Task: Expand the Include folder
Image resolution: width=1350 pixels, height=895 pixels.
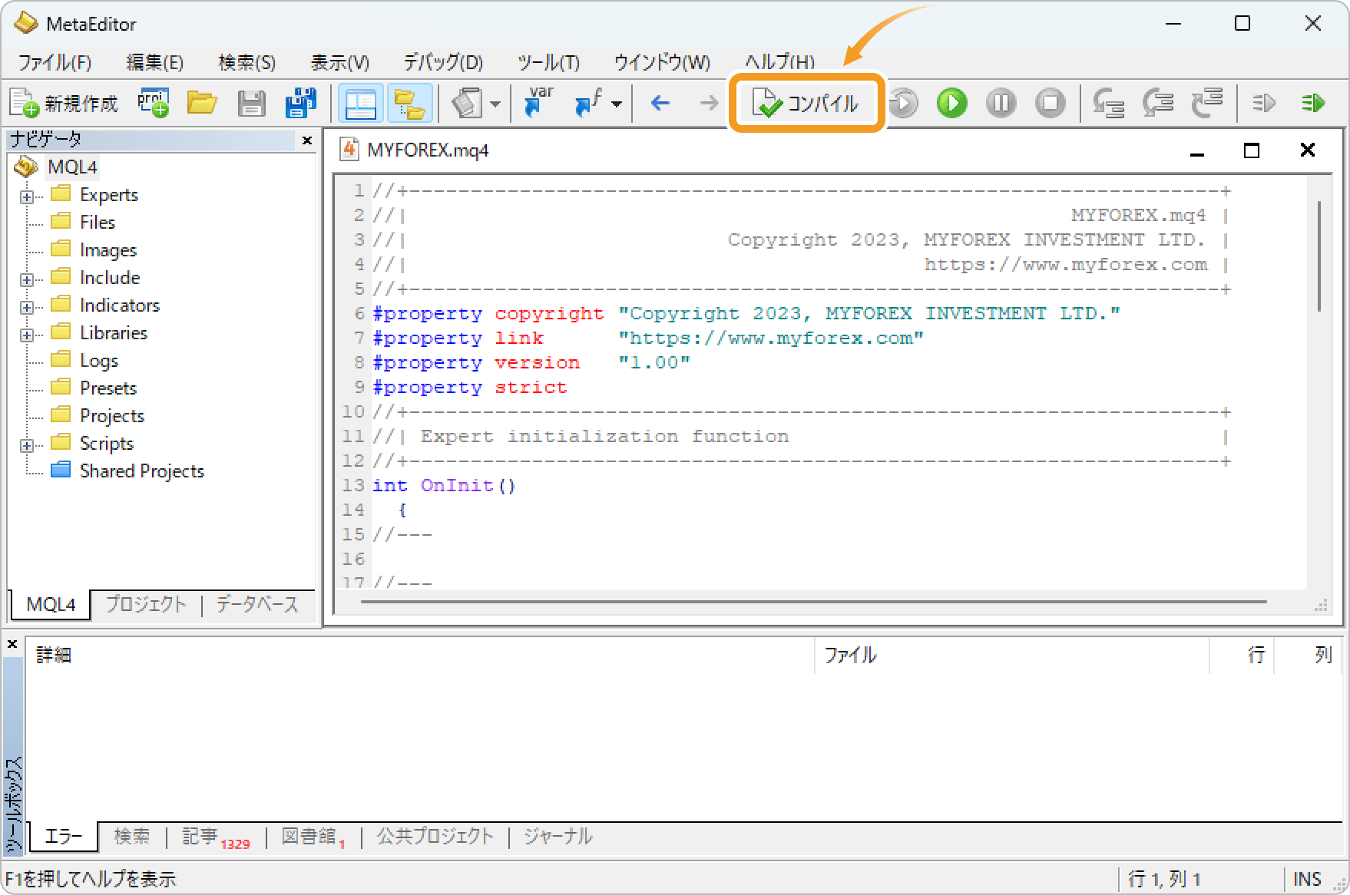Action: (27, 279)
